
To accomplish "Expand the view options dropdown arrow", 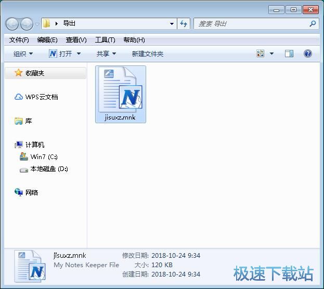I will tap(271, 54).
